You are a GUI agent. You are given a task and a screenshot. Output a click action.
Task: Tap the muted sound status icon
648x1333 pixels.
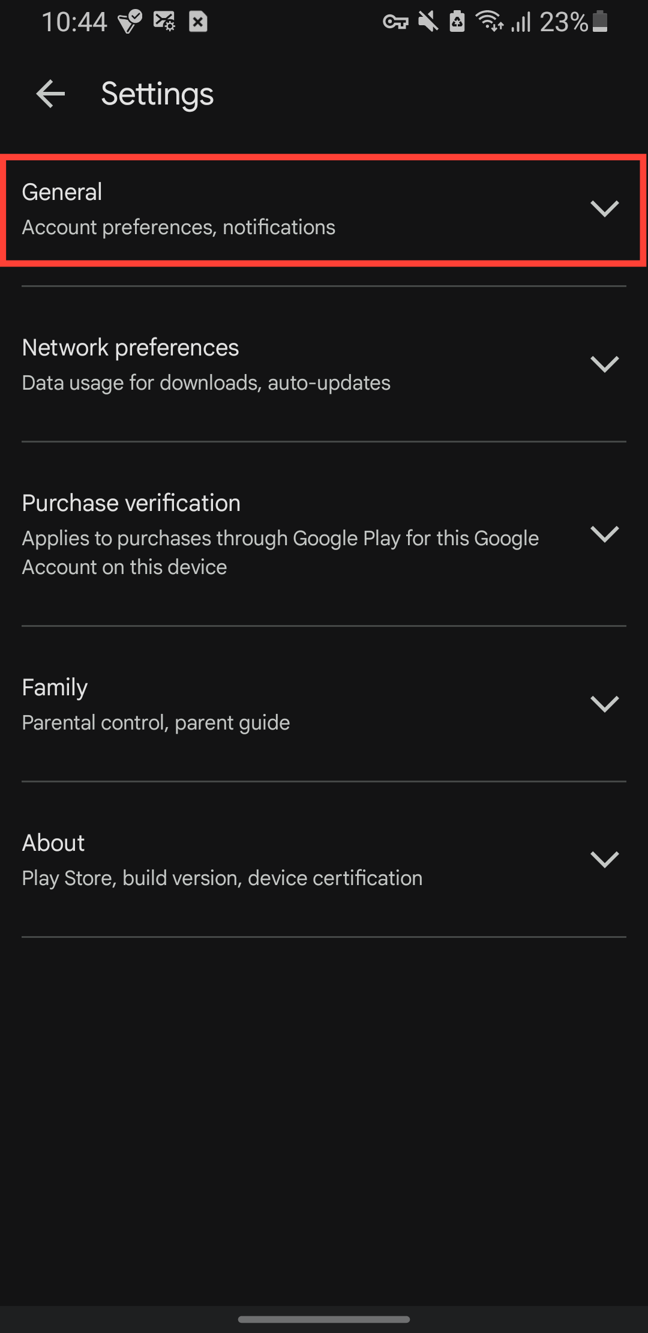click(428, 22)
